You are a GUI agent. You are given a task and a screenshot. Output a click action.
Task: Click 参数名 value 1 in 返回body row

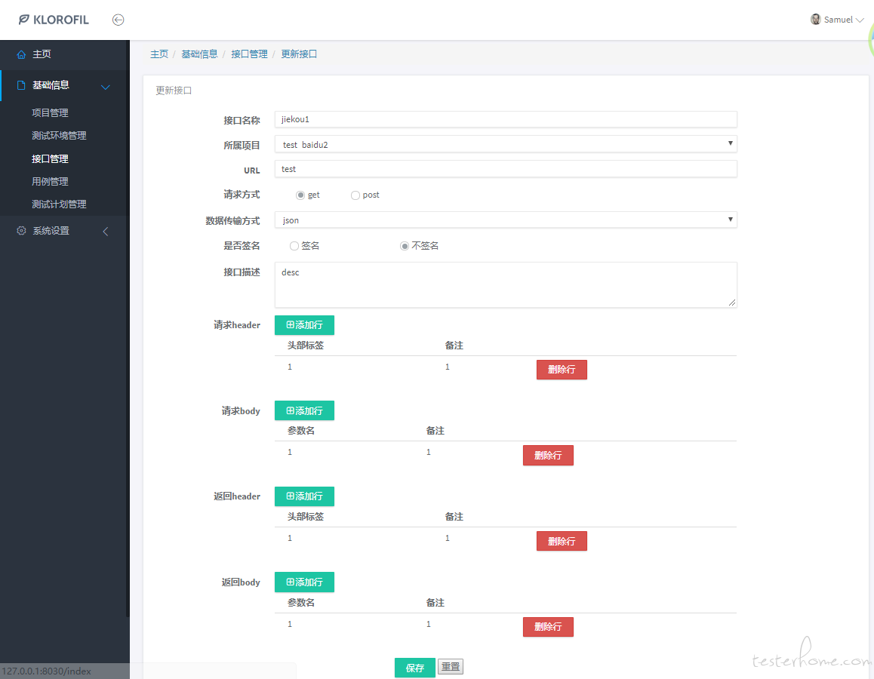click(x=290, y=625)
